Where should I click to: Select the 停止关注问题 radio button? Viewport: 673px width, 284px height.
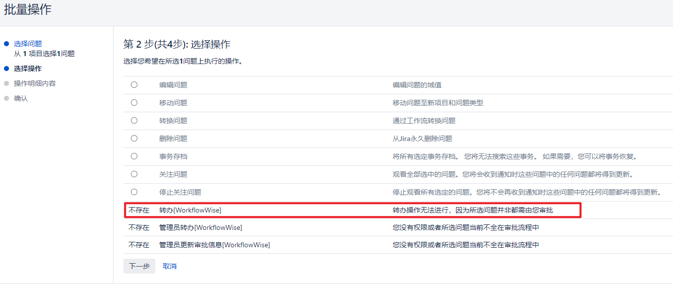[134, 192]
